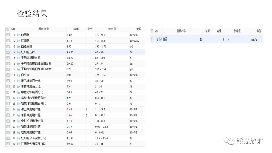Click 项目名称 header in the left table
The height and width of the screenshot is (153, 272).
[x=44, y=29]
